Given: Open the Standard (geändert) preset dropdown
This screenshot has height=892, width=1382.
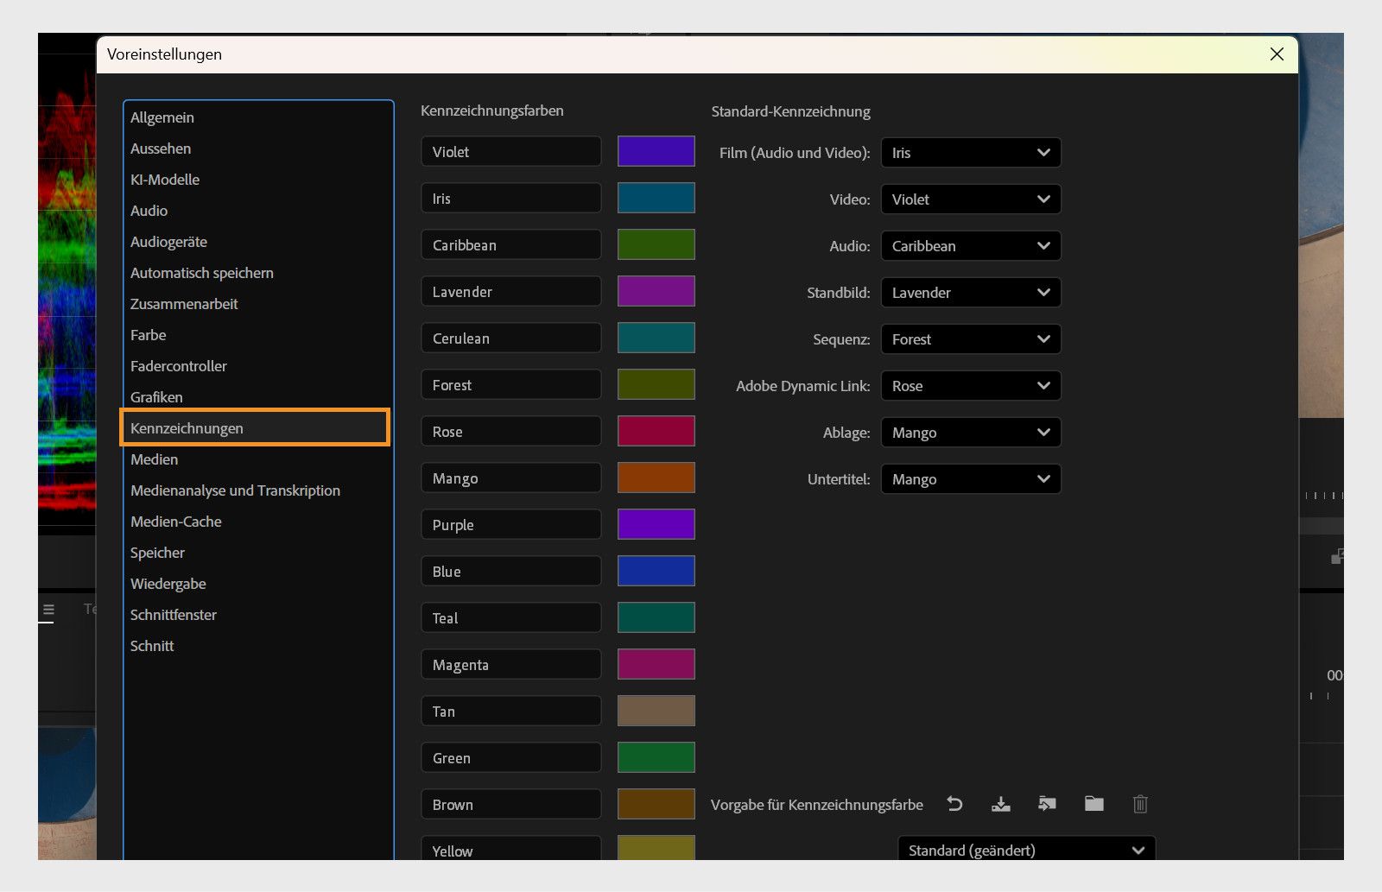Looking at the screenshot, I should (1027, 849).
